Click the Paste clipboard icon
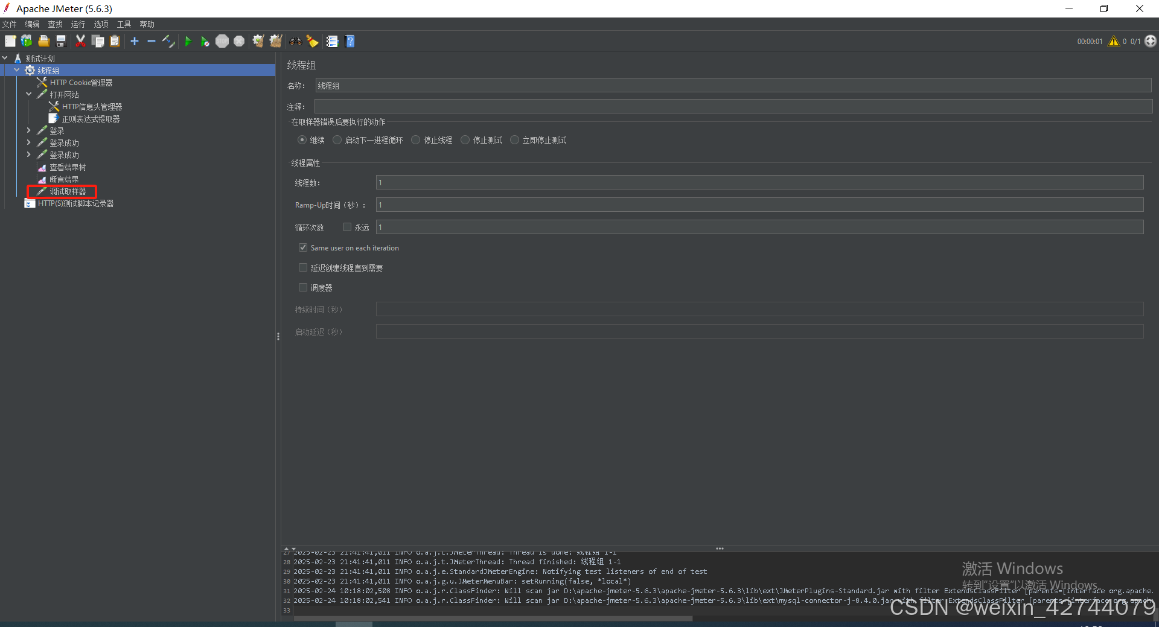This screenshot has height=627, width=1159. [x=115, y=41]
